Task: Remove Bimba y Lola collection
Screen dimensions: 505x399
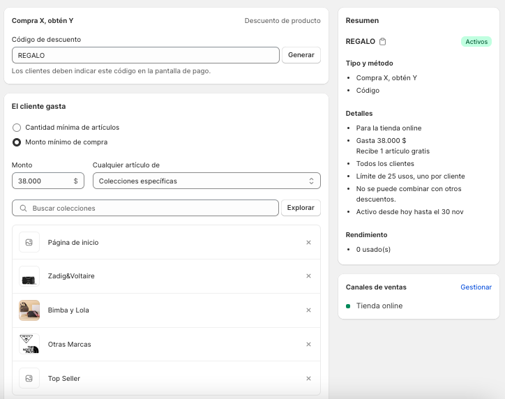Action: [x=308, y=310]
